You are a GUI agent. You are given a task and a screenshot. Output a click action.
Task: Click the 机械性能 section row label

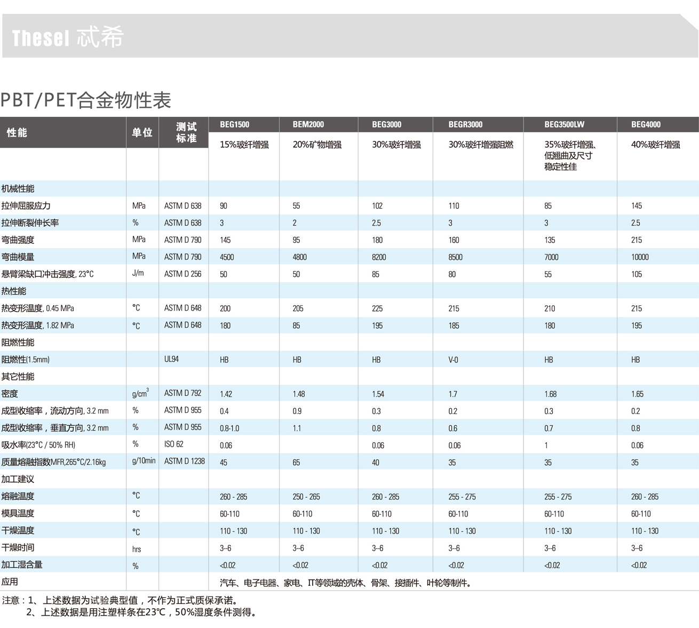(x=18, y=189)
